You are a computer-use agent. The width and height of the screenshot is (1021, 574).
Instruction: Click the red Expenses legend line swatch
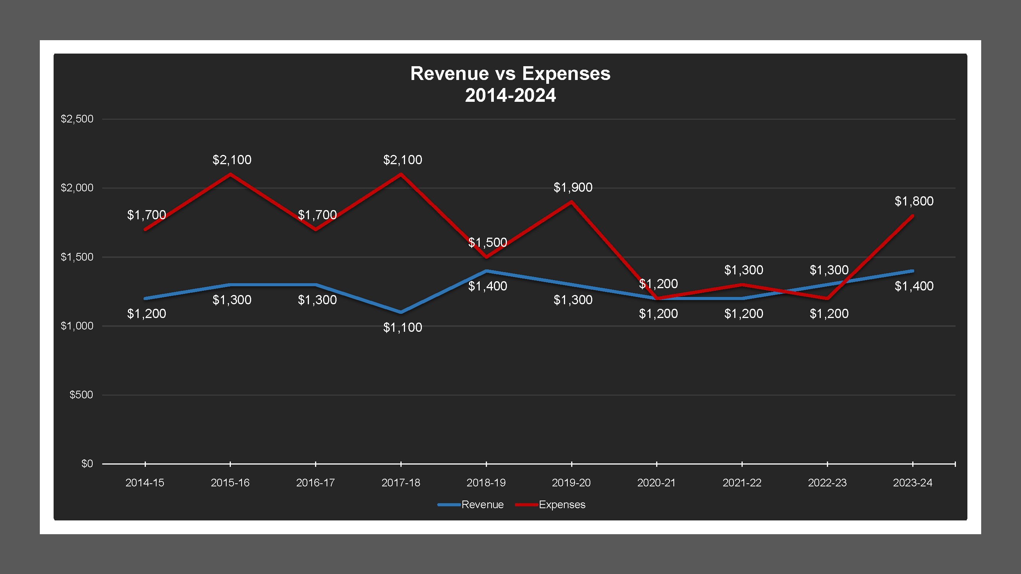[526, 505]
